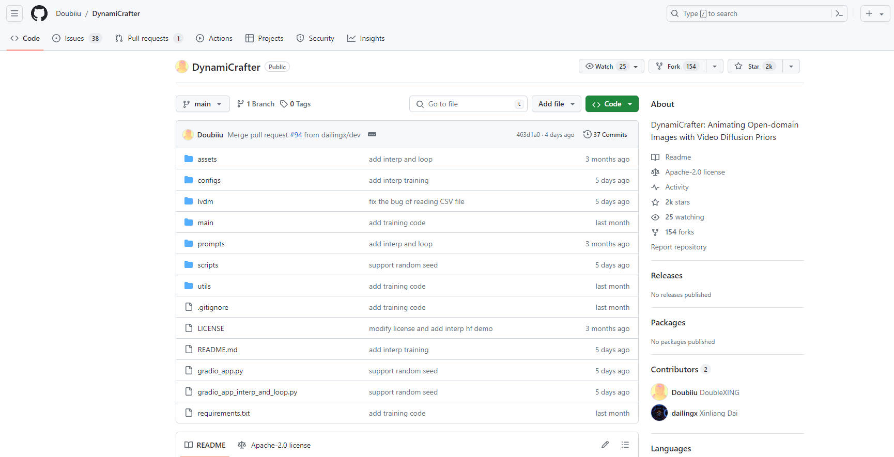Open the create new plus menu
Viewport: 894px width, 457px height.
pyautogui.click(x=875, y=13)
